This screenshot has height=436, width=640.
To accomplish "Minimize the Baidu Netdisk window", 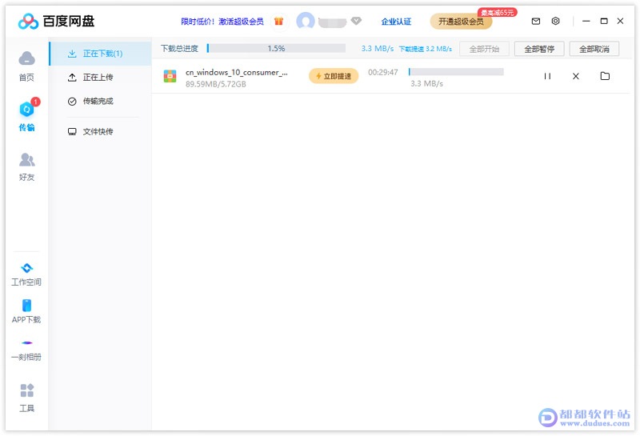I will point(586,21).
